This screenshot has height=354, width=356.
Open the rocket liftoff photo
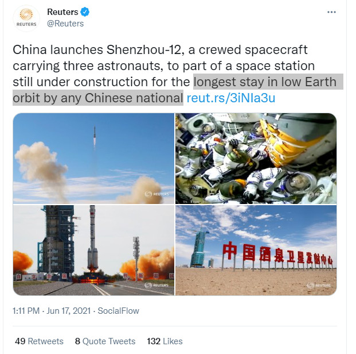pos(93,158)
